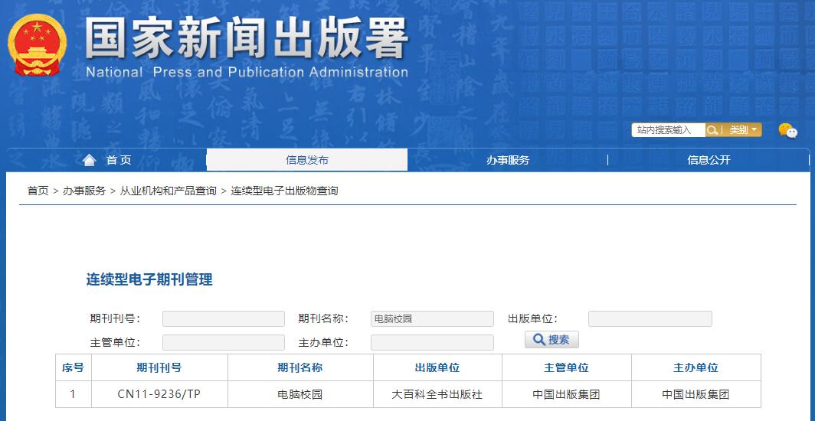Click the 主管单位 column header
Screen dimensions: 815x421
click(x=566, y=367)
